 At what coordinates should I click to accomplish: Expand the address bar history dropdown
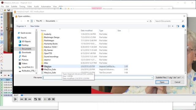coord(148,21)
